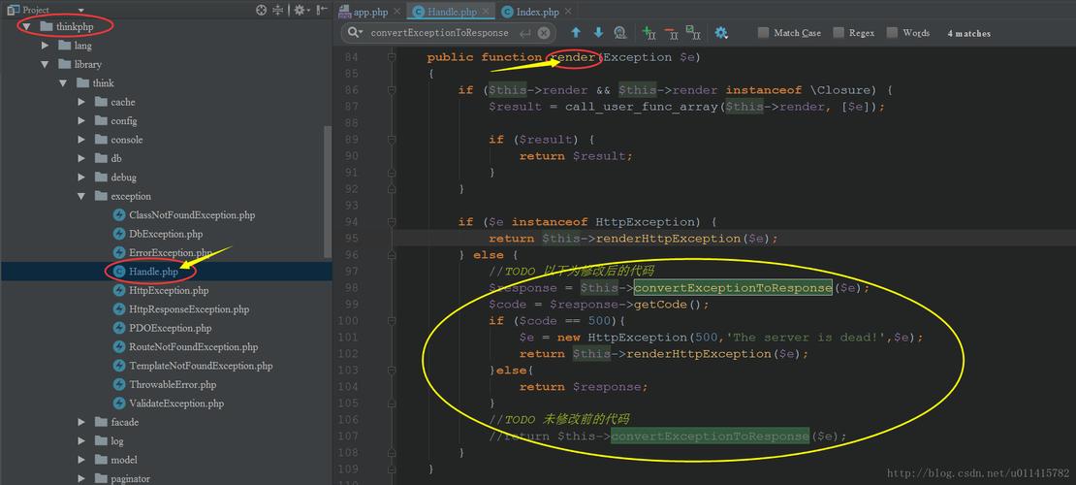Expand the paginator folder
The width and height of the screenshot is (1076, 485).
tap(81, 479)
